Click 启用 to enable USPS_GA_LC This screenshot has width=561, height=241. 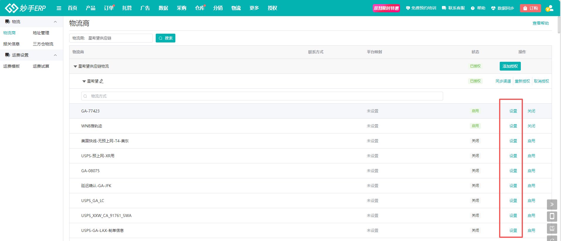pyautogui.click(x=531, y=201)
